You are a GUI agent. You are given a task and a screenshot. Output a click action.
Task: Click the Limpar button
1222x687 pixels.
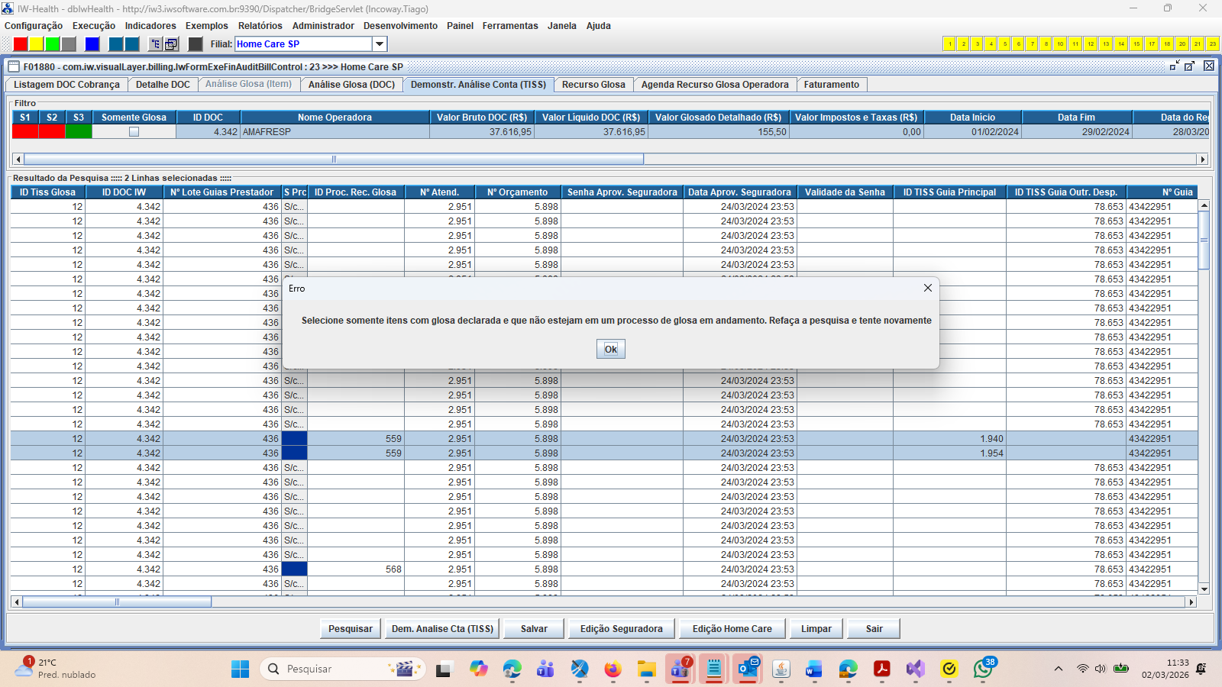coord(816,629)
